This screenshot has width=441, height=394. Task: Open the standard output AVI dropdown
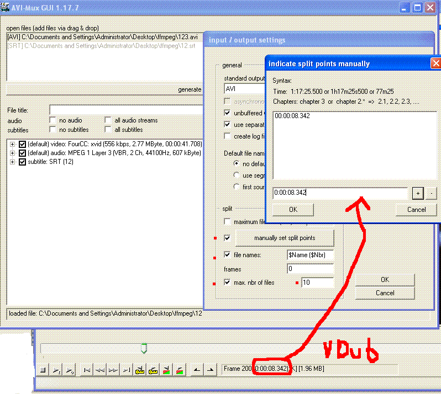[x=245, y=89]
